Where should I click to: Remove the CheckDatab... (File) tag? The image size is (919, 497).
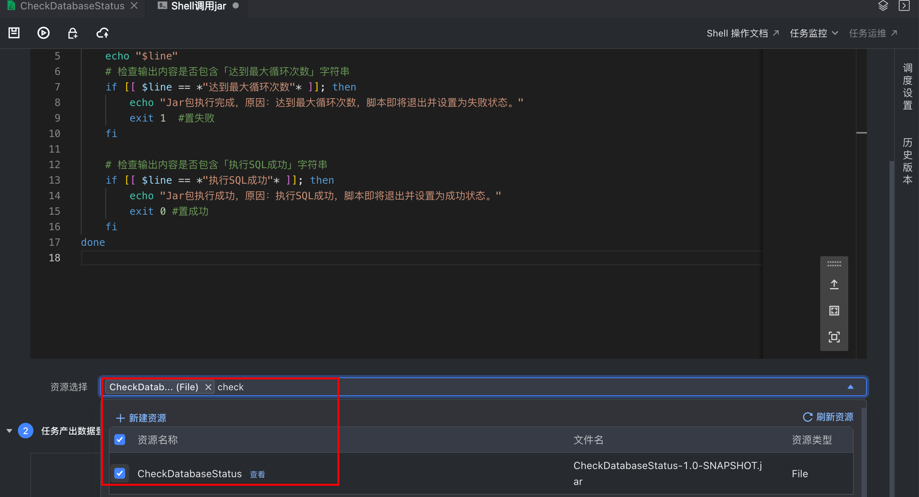tap(208, 387)
